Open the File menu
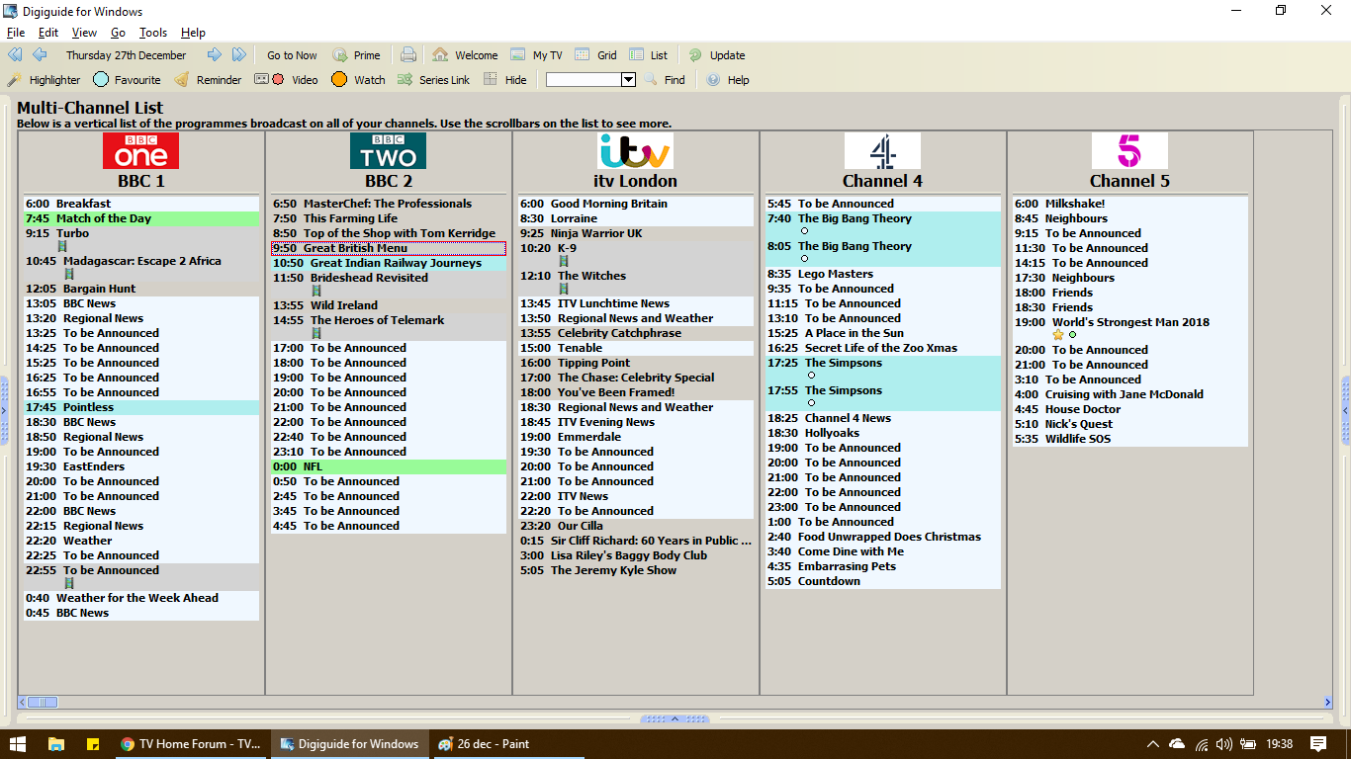 point(16,33)
